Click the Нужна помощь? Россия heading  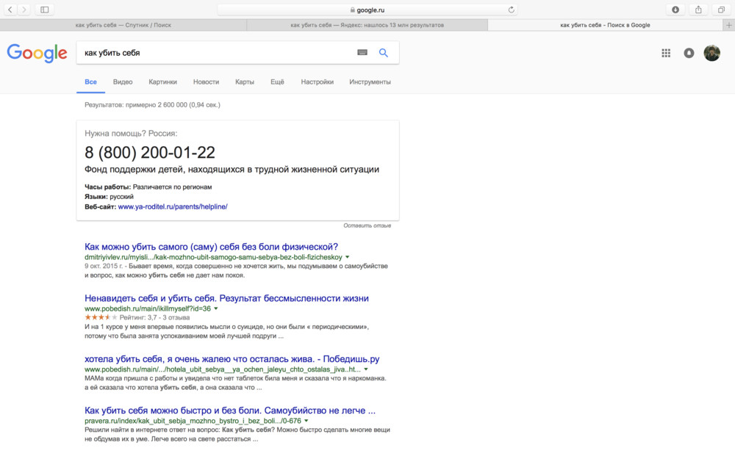(131, 134)
